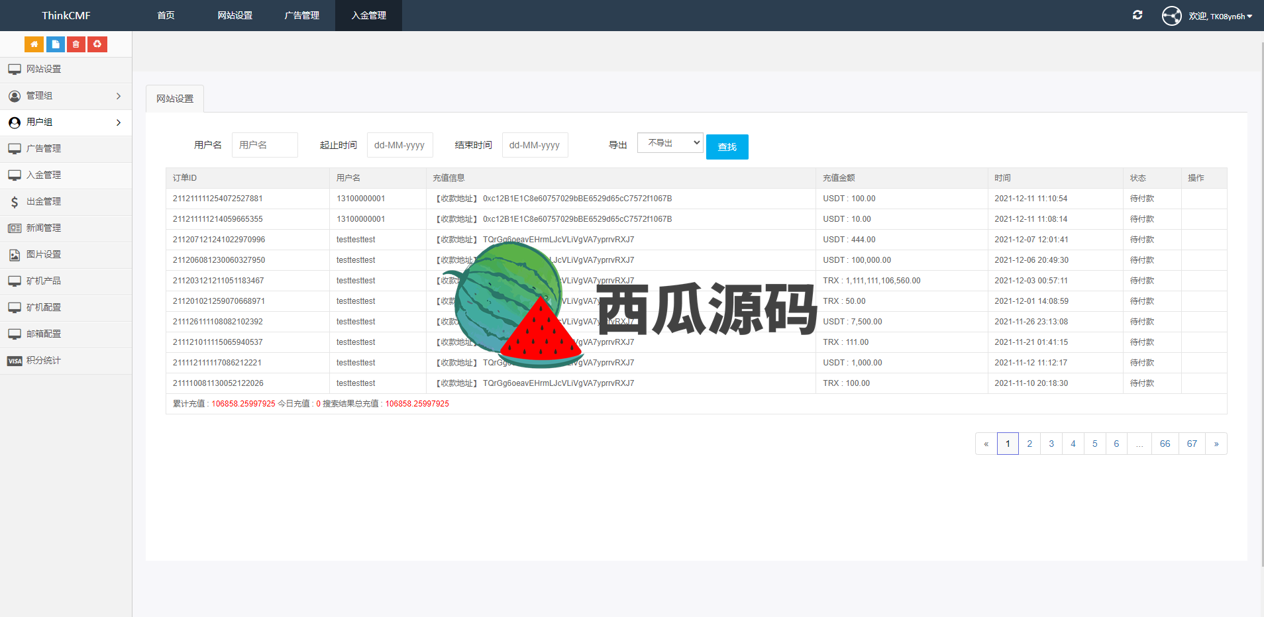Screen dimensions: 1264x617
Task: Click time cell 2021-11-10 20:18:30
Action: [1031, 383]
